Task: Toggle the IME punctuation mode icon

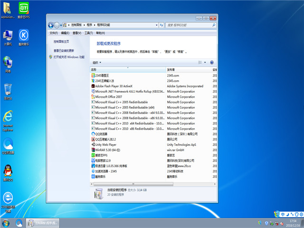Action: click(292, 214)
